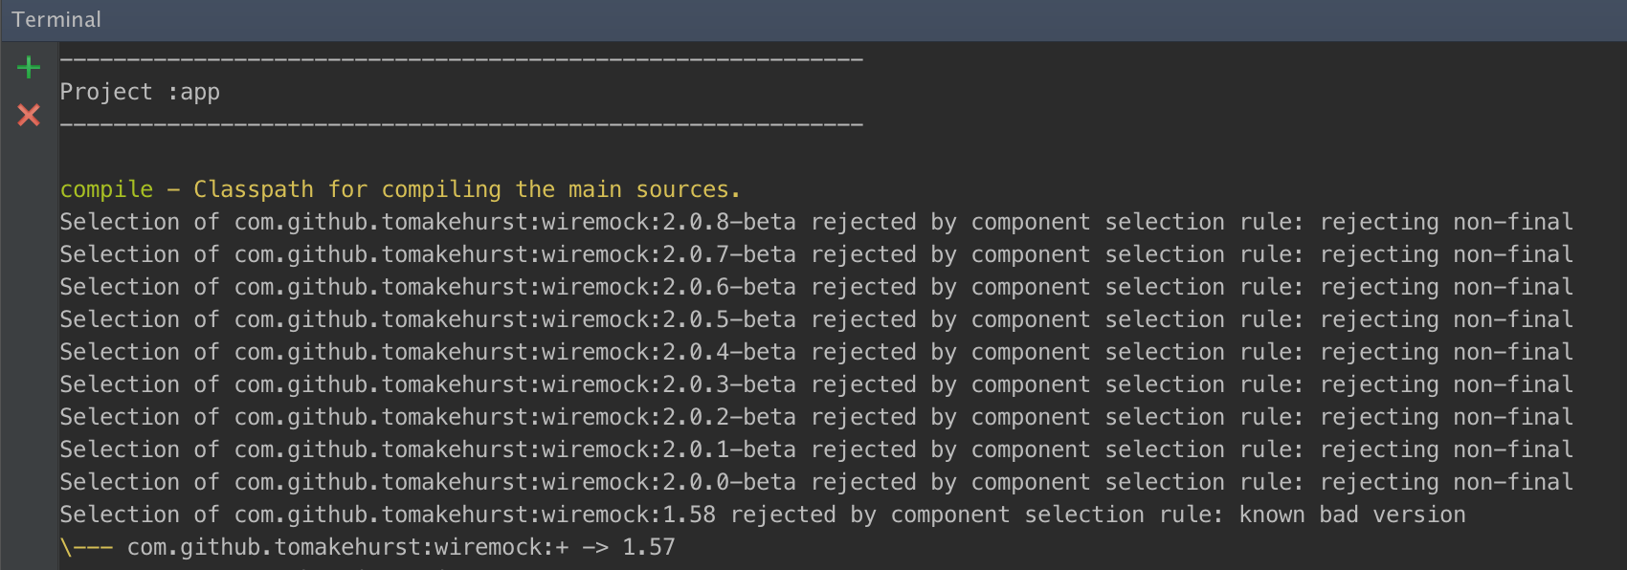Click the 'Project :app' heading text
The image size is (1627, 570).
[x=140, y=92]
